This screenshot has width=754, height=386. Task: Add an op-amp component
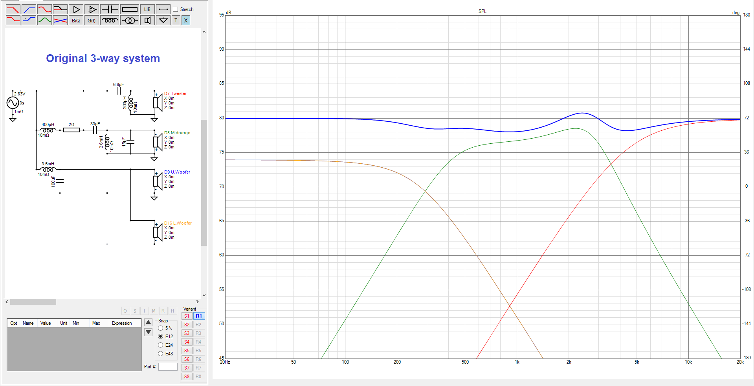(92, 9)
